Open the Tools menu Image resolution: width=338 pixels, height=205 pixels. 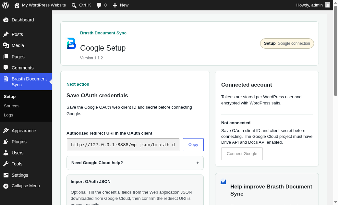point(26,164)
